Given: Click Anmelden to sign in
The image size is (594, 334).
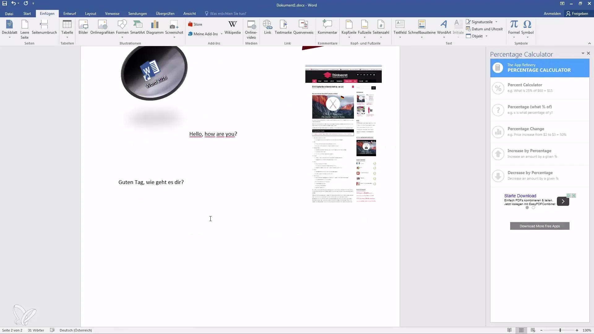Looking at the screenshot, I should (552, 14).
